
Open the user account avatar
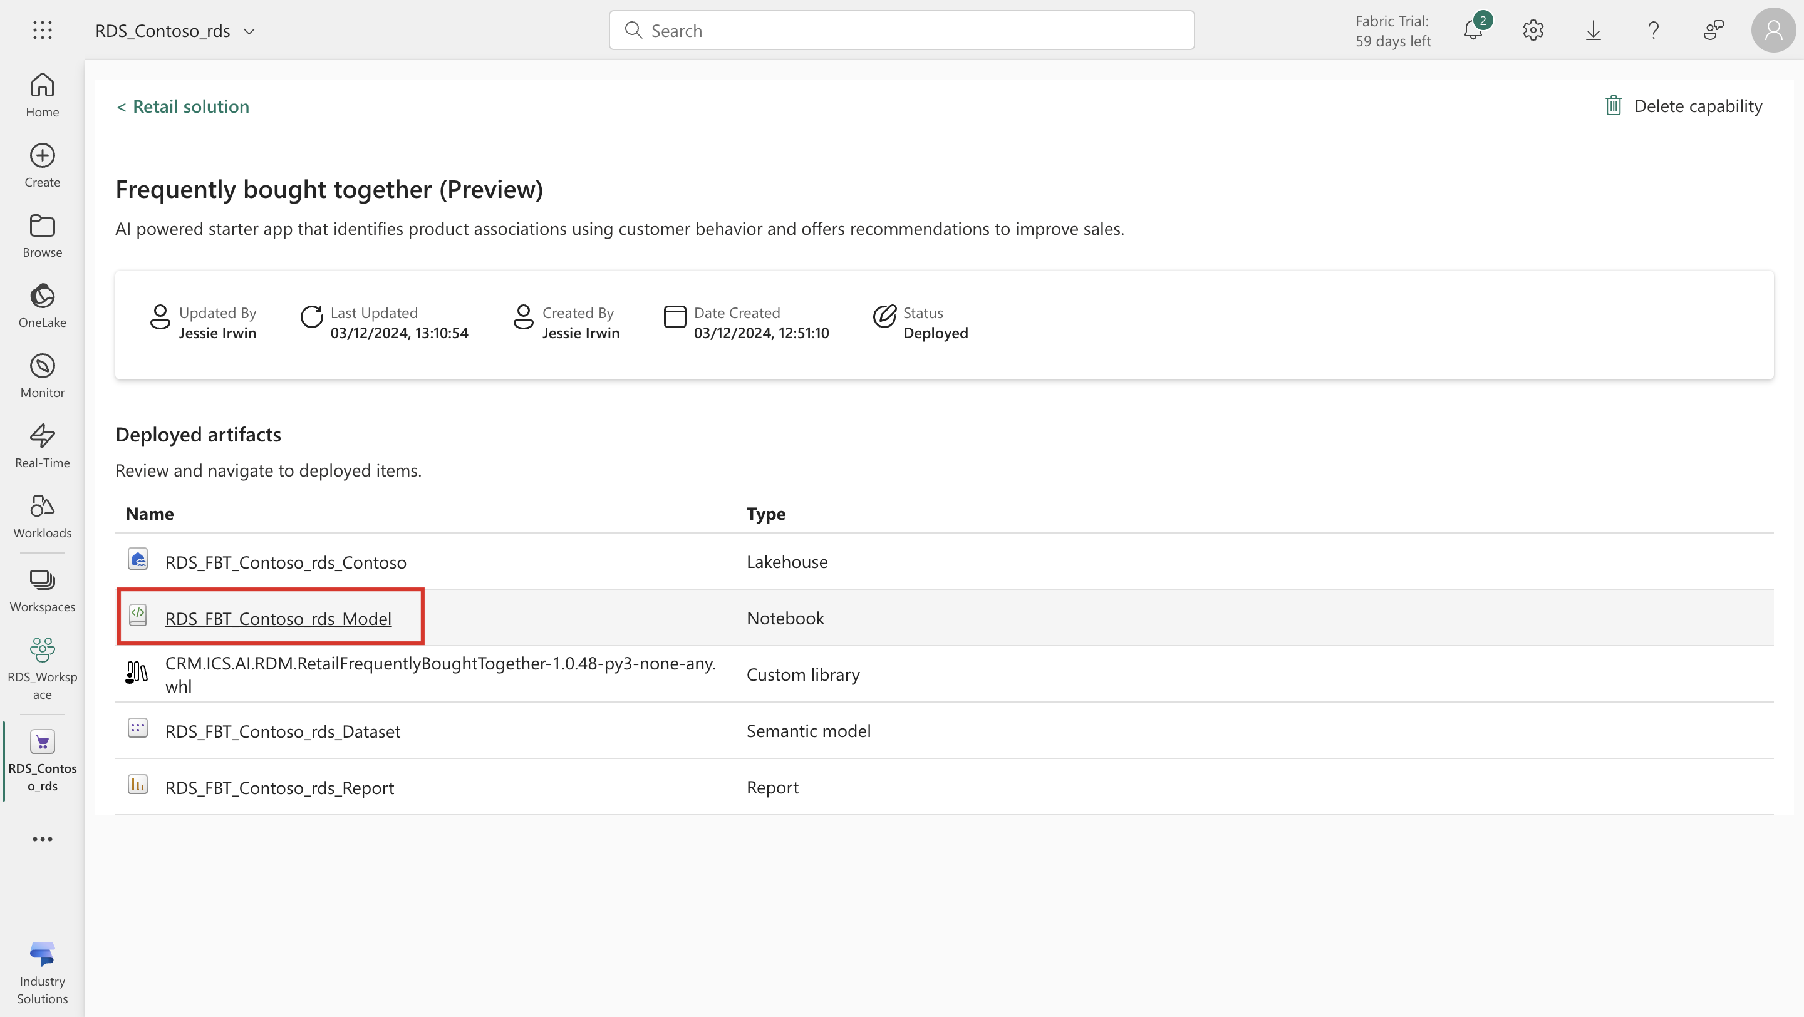click(1773, 30)
